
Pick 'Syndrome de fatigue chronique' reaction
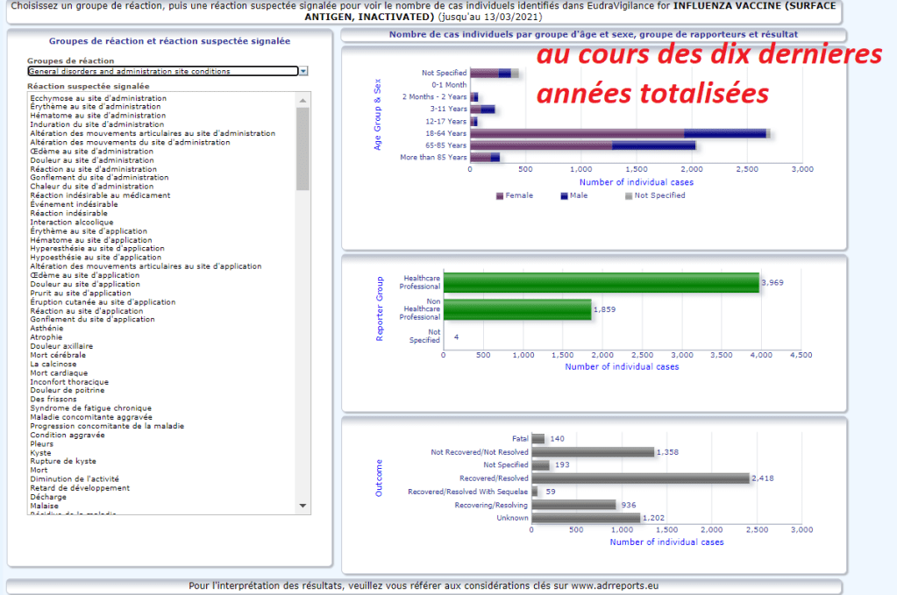tap(90, 407)
